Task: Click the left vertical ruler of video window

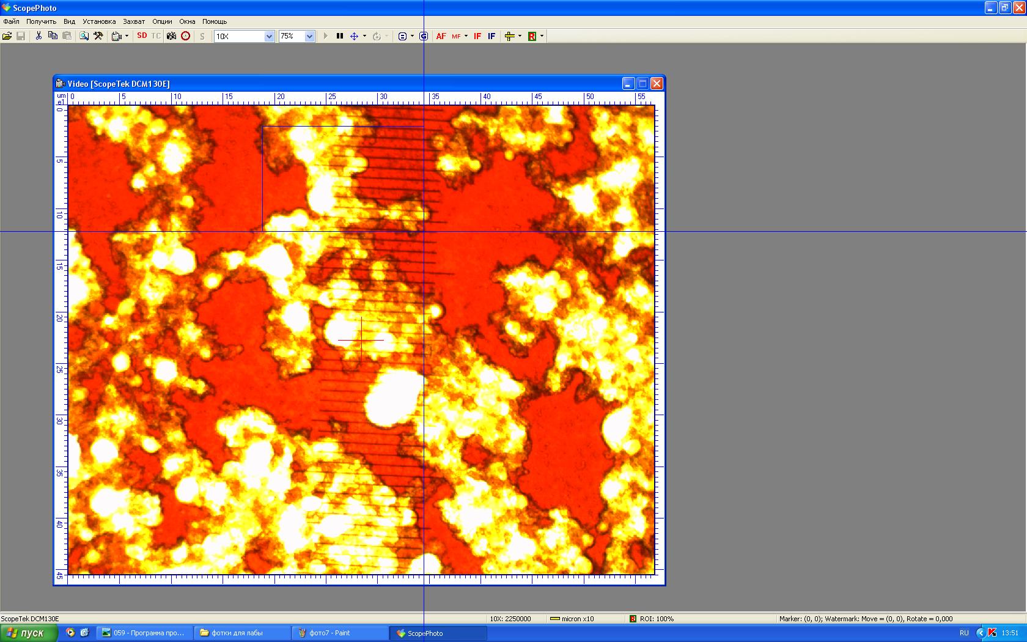Action: 61,339
